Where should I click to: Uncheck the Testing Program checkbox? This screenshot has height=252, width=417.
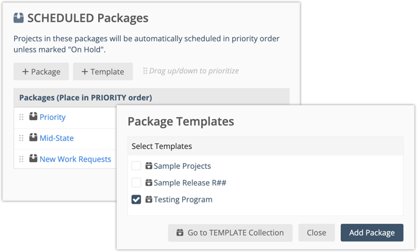point(137,200)
